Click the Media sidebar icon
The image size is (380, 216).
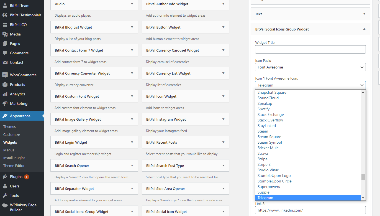[x=5, y=34]
